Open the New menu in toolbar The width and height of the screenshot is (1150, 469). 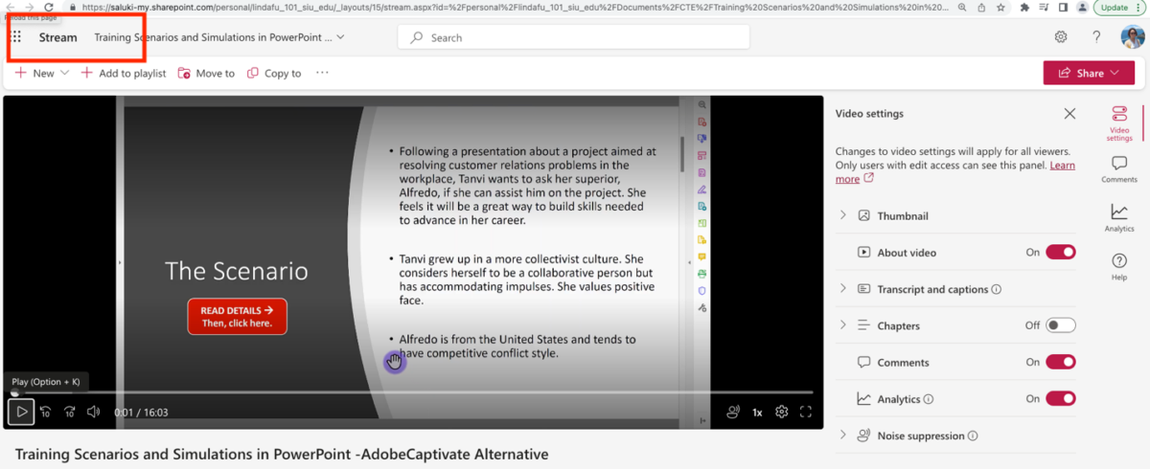click(42, 73)
